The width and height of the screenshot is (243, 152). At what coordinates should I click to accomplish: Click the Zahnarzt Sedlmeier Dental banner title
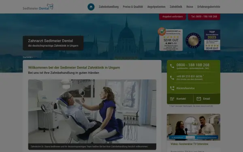[50, 41]
